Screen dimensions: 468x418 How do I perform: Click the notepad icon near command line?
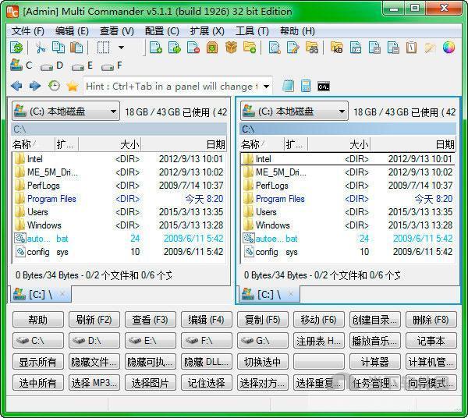pos(288,86)
